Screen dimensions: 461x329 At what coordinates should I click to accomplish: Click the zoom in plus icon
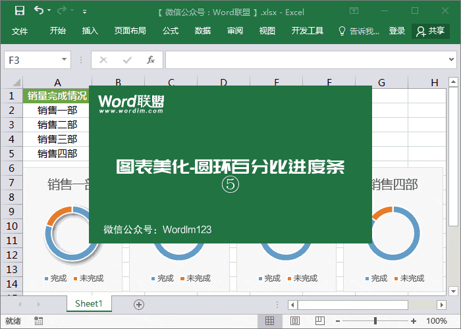click(413, 321)
